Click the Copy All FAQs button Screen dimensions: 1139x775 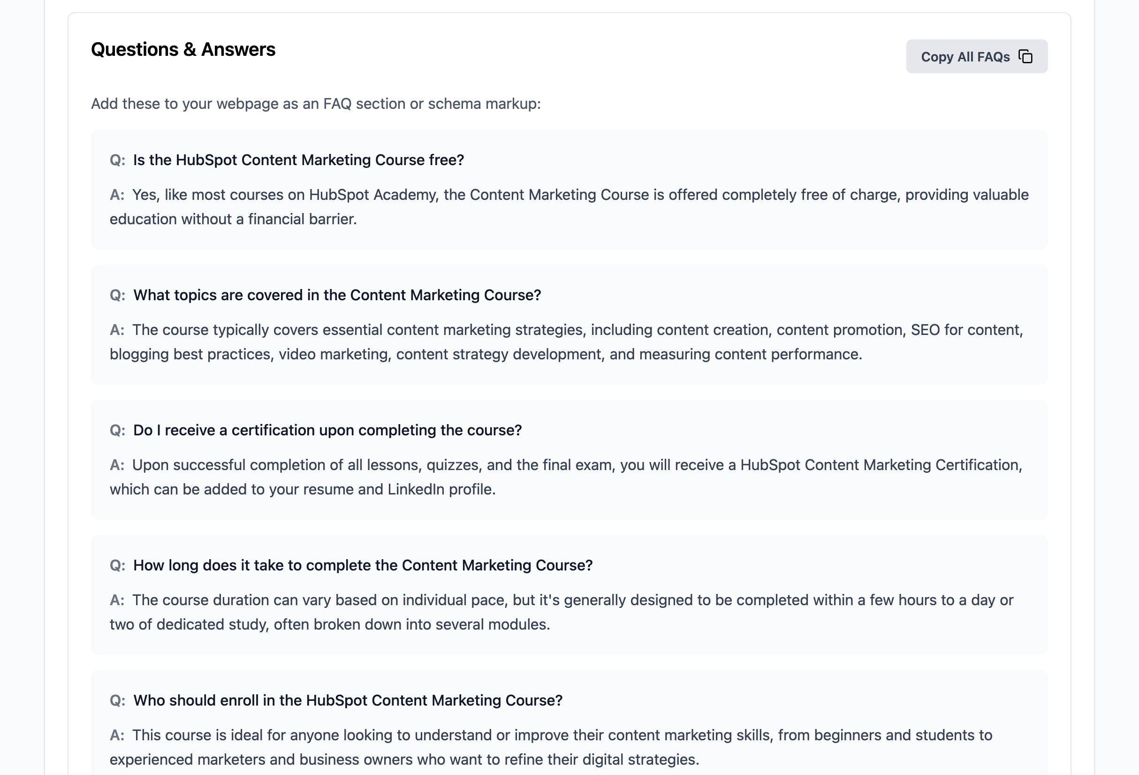[976, 56]
